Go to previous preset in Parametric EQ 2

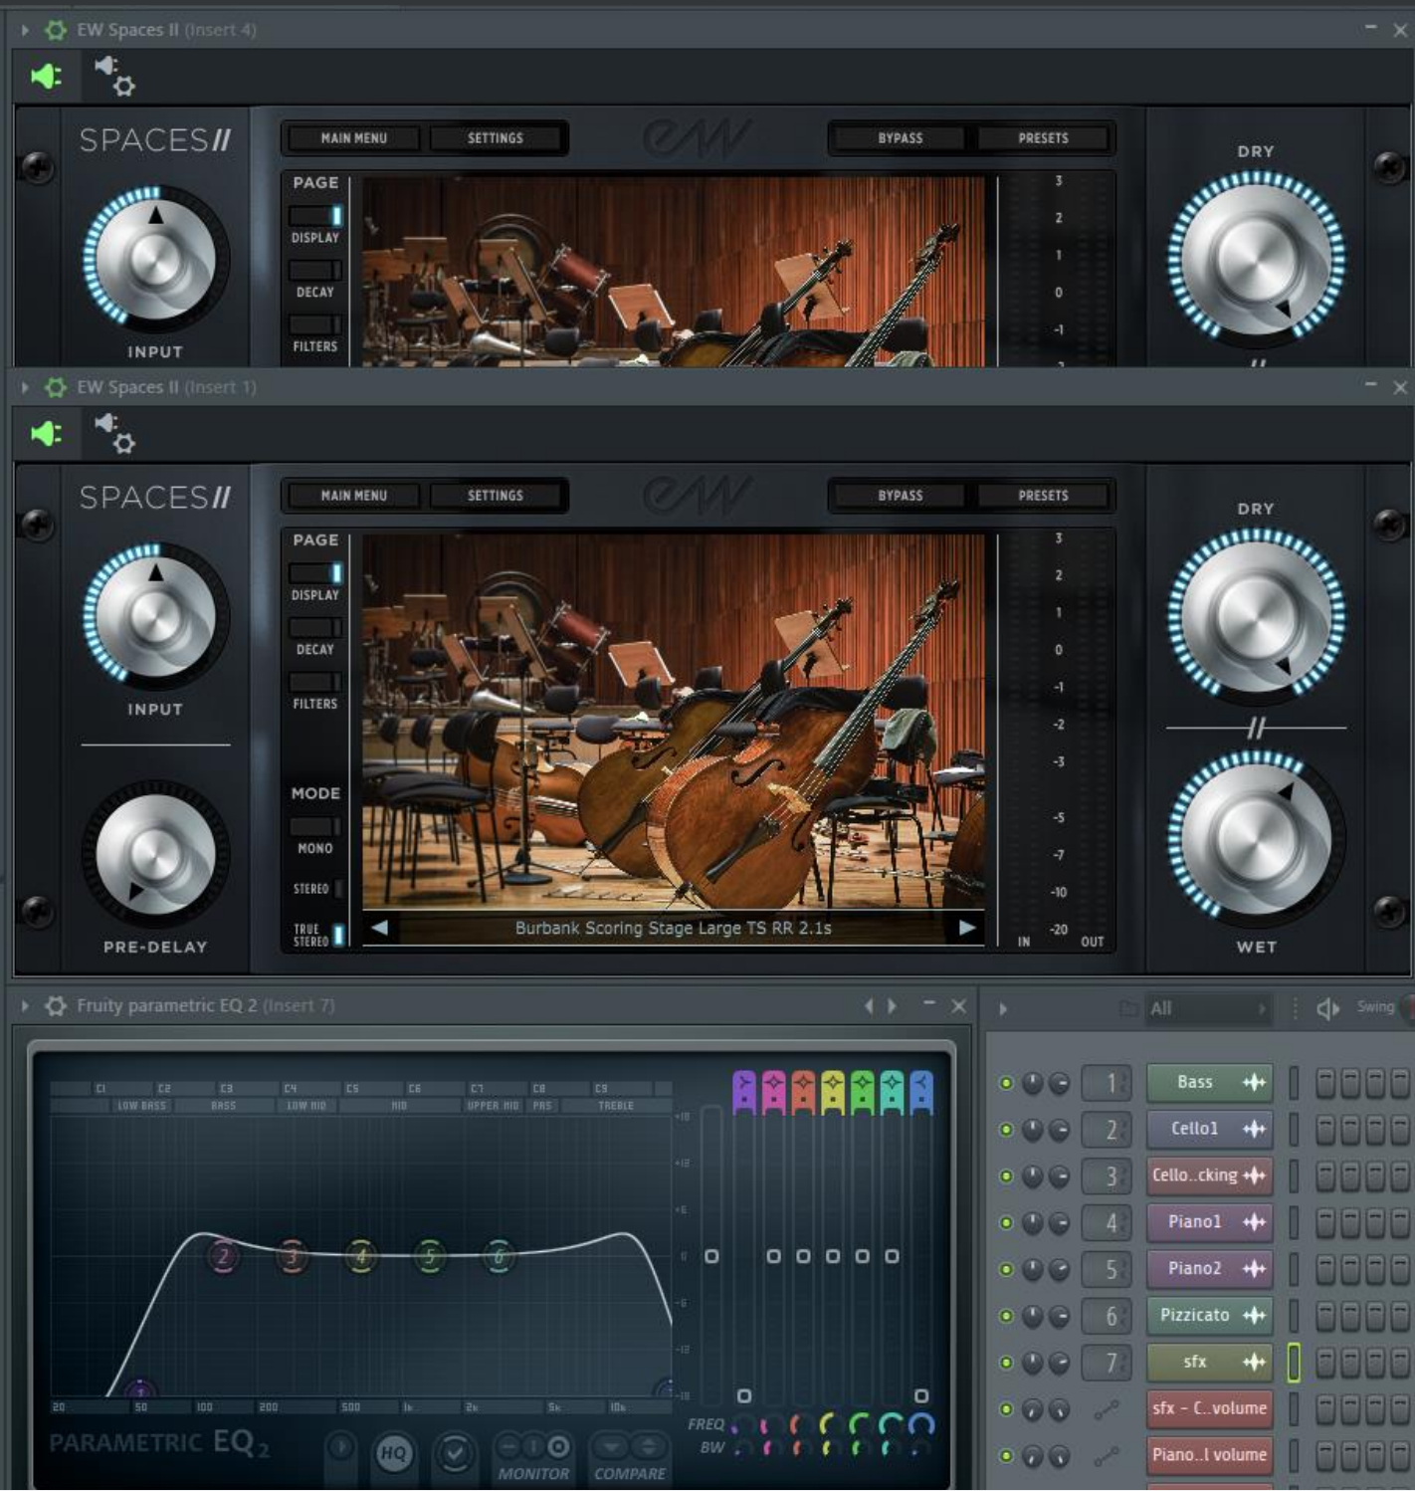869,1006
